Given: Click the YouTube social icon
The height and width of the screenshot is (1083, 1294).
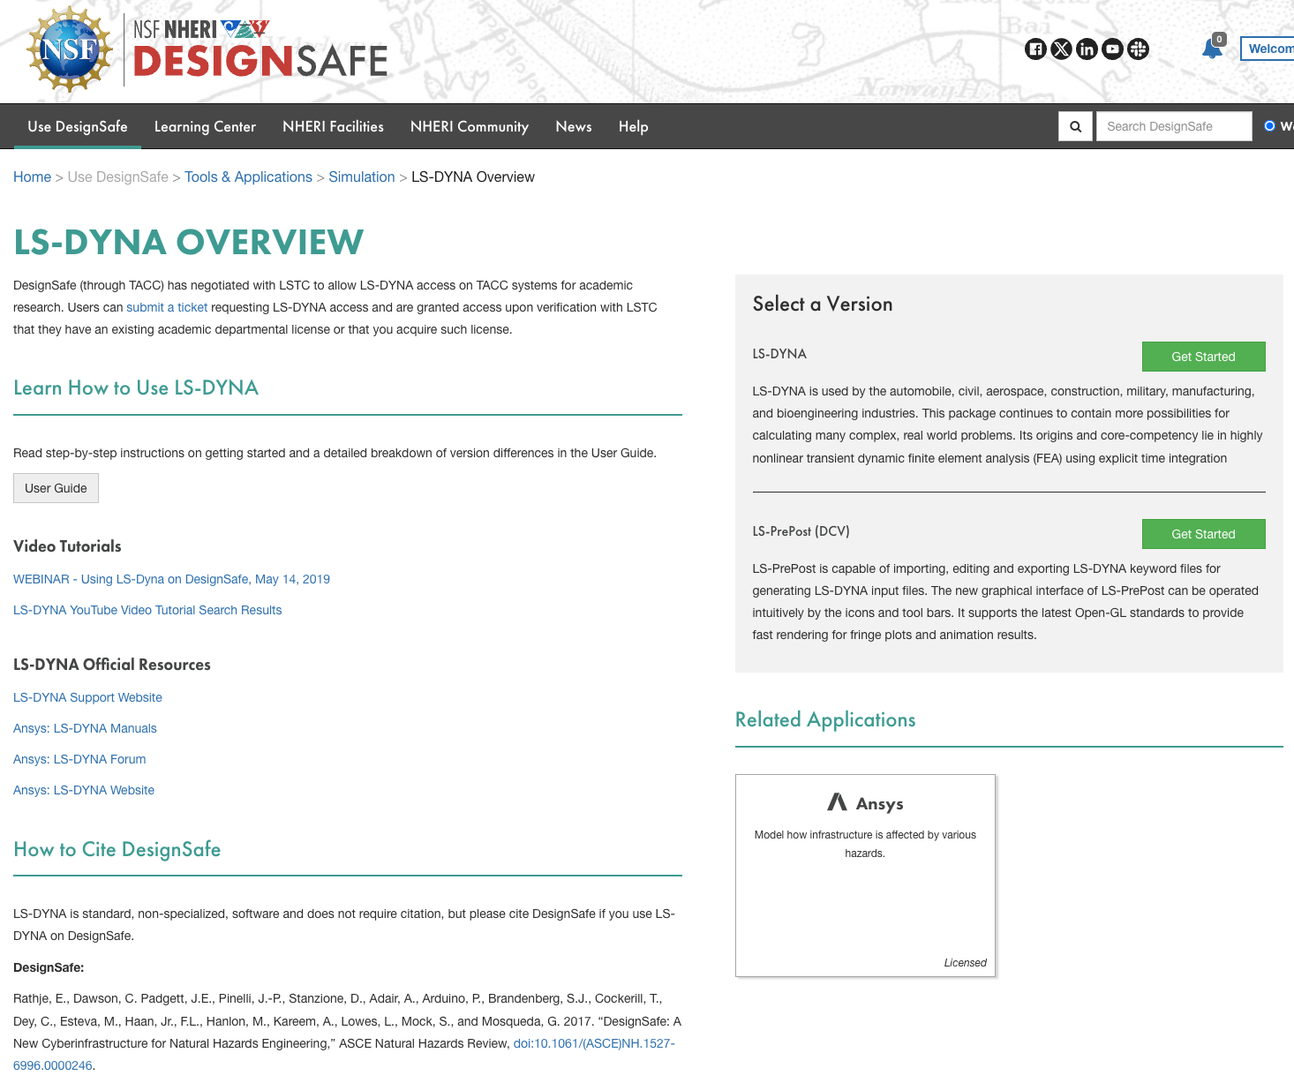Looking at the screenshot, I should pos(1112,49).
